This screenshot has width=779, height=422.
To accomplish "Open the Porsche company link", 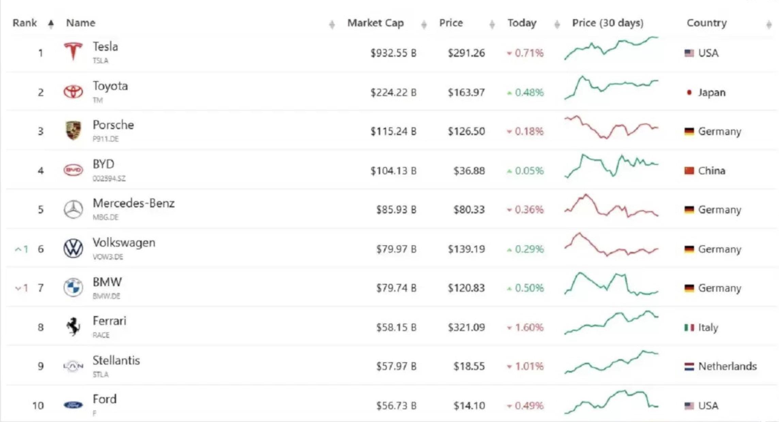I will 113,125.
